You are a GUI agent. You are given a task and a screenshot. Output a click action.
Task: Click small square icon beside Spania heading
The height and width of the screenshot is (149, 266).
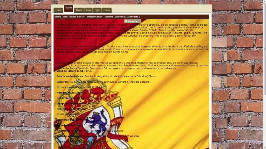pos(126,21)
